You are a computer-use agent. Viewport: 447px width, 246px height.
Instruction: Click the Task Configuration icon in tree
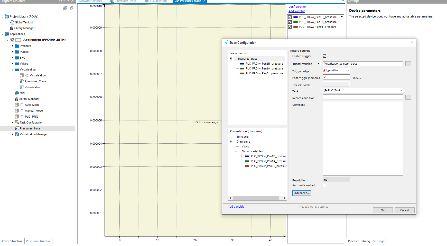(17, 122)
